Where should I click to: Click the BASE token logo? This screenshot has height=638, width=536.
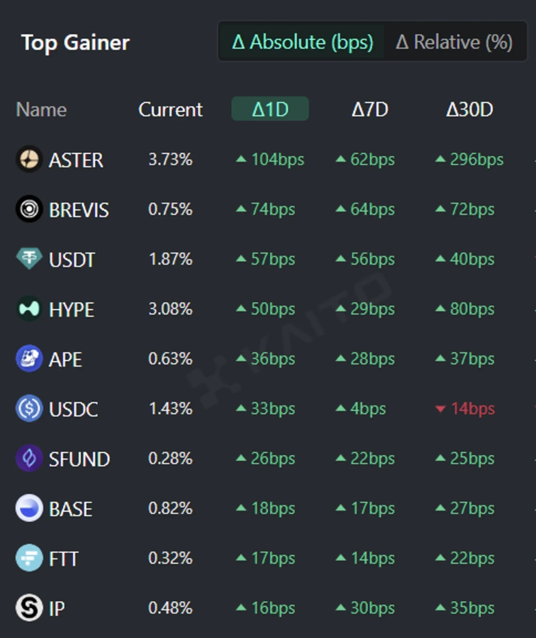[x=29, y=508]
